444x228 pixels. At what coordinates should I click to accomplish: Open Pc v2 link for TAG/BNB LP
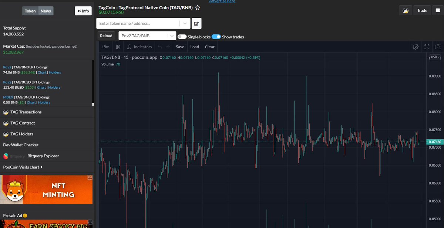click(7, 67)
